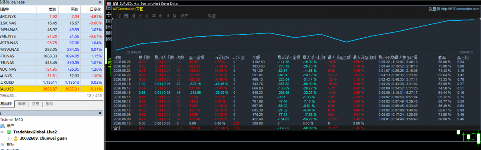Click the win rate value 95.12 %
Image resolution: width=481 pixels, height=150 pixels.
click(444, 97)
